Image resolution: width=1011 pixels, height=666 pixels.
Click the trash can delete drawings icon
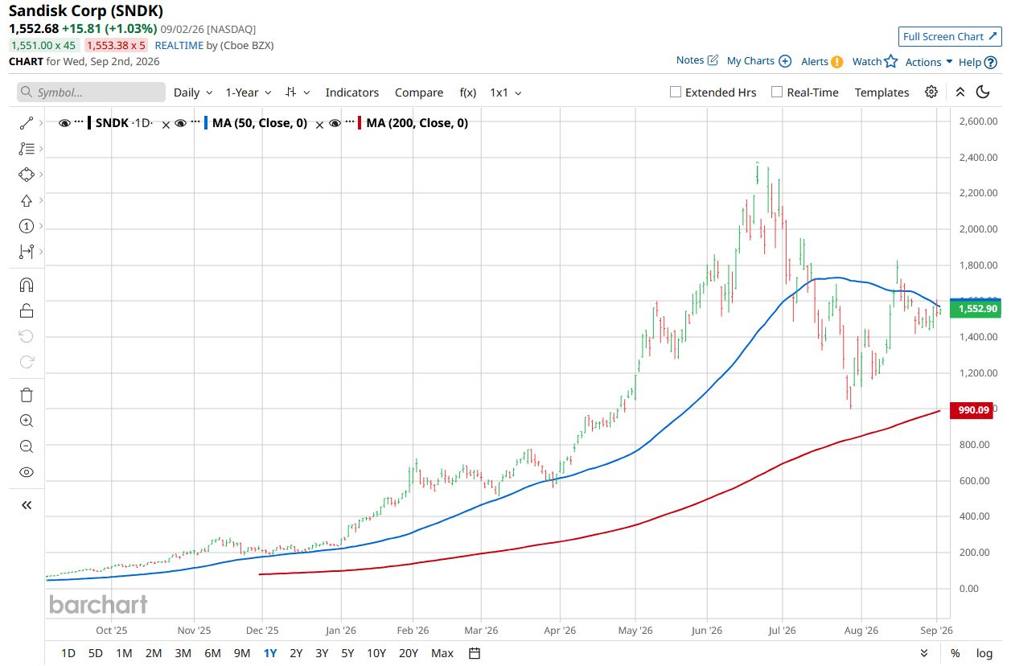[27, 395]
